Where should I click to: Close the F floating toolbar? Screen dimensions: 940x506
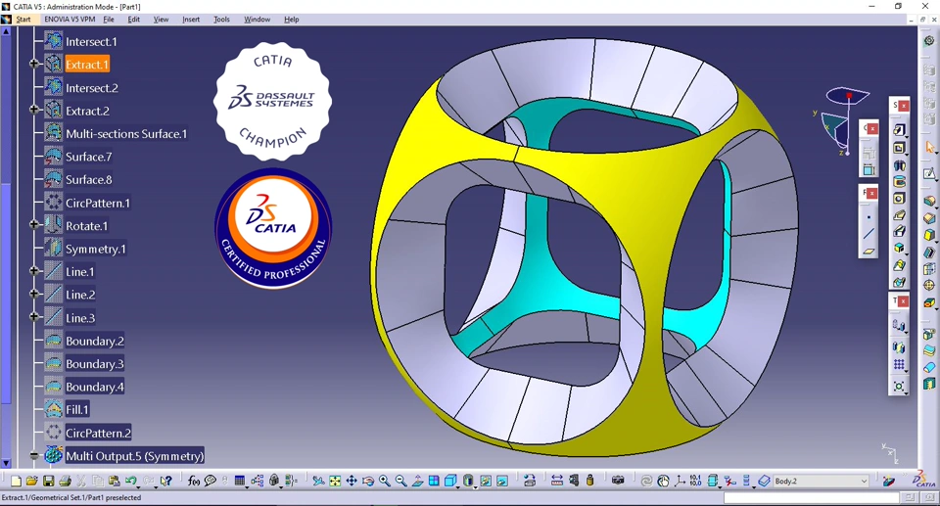pyautogui.click(x=872, y=193)
